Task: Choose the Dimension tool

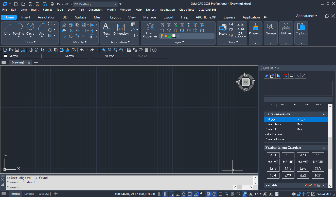Action: pos(121,29)
